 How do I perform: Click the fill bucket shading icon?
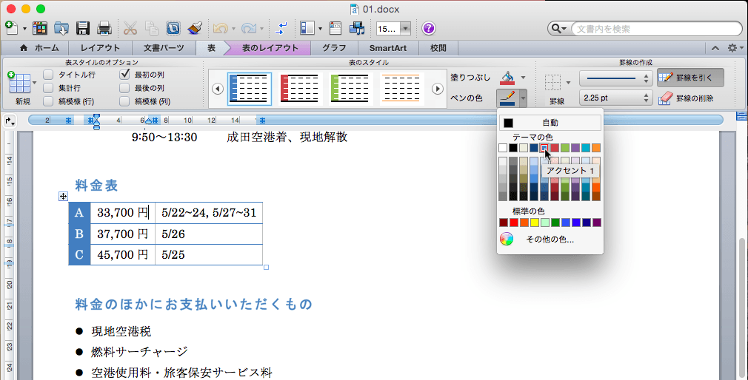tap(507, 78)
